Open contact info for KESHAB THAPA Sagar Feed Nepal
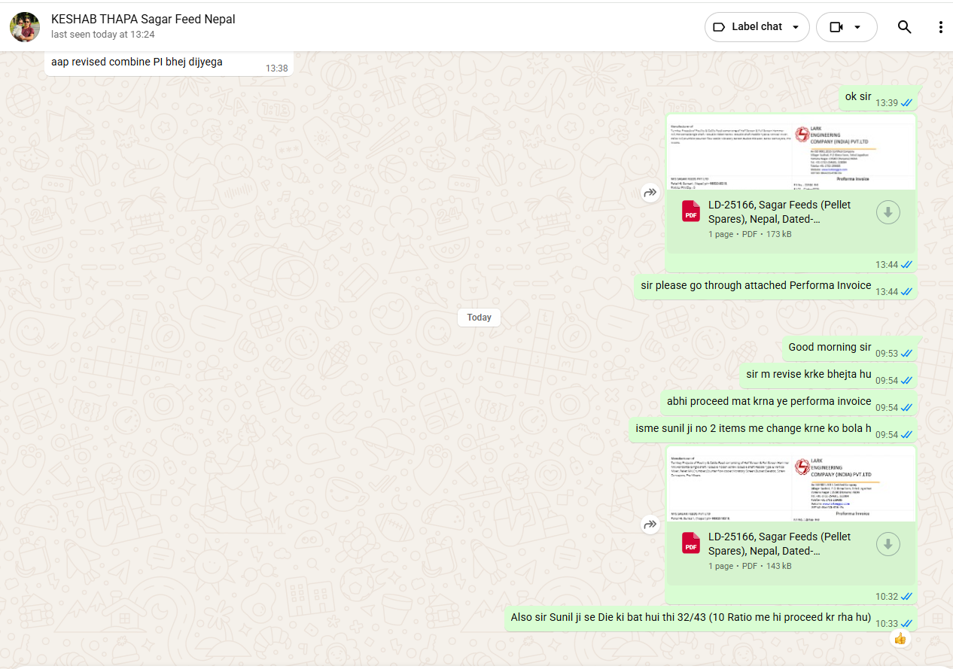The height and width of the screenshot is (669, 953). point(143,20)
